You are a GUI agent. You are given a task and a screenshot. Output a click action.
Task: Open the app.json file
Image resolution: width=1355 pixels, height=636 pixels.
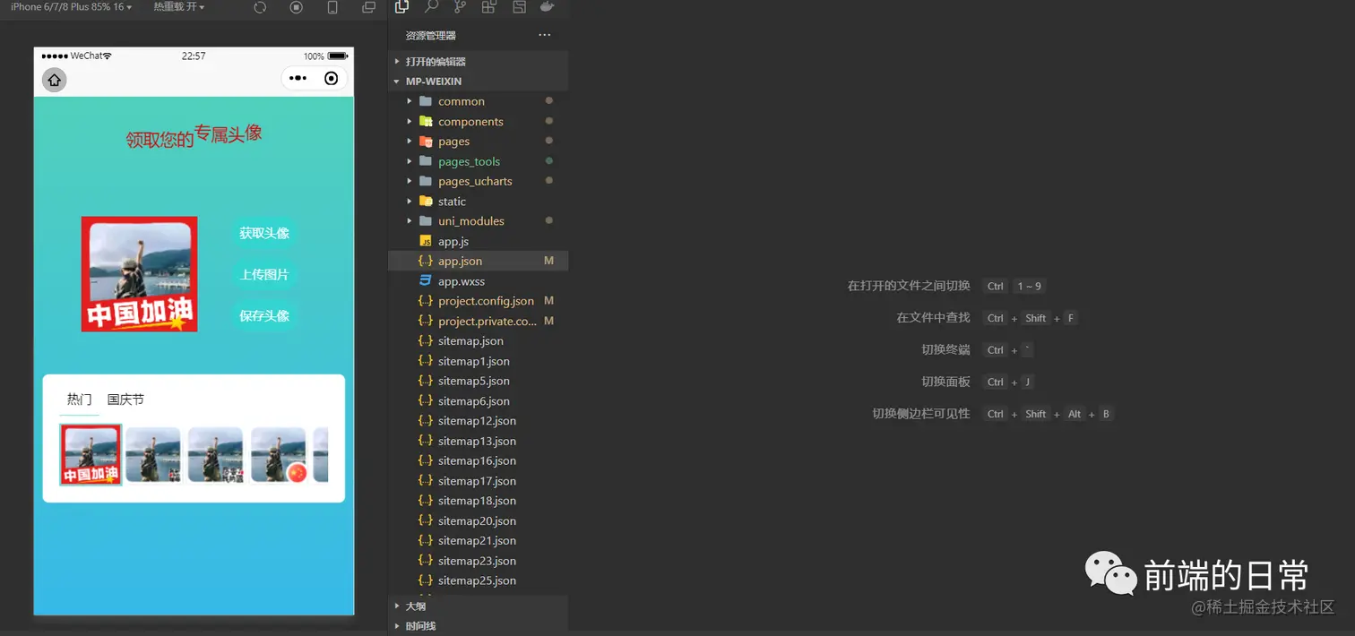tap(479, 261)
